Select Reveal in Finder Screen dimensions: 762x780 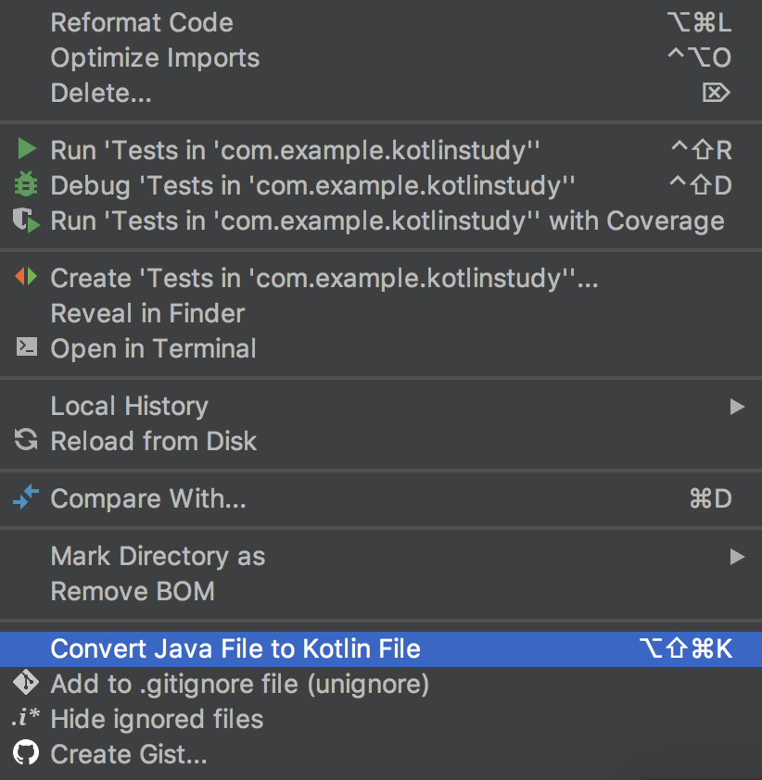click(381, 313)
